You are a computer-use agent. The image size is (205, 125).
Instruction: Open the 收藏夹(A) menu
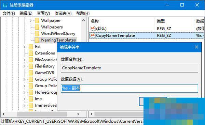(63, 13)
